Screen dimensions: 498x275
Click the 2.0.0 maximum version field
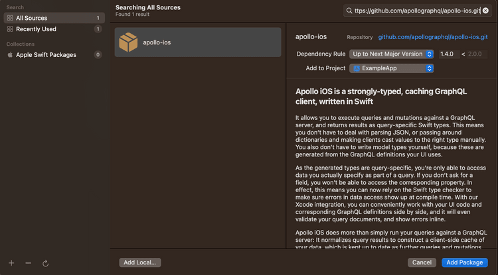click(477, 54)
